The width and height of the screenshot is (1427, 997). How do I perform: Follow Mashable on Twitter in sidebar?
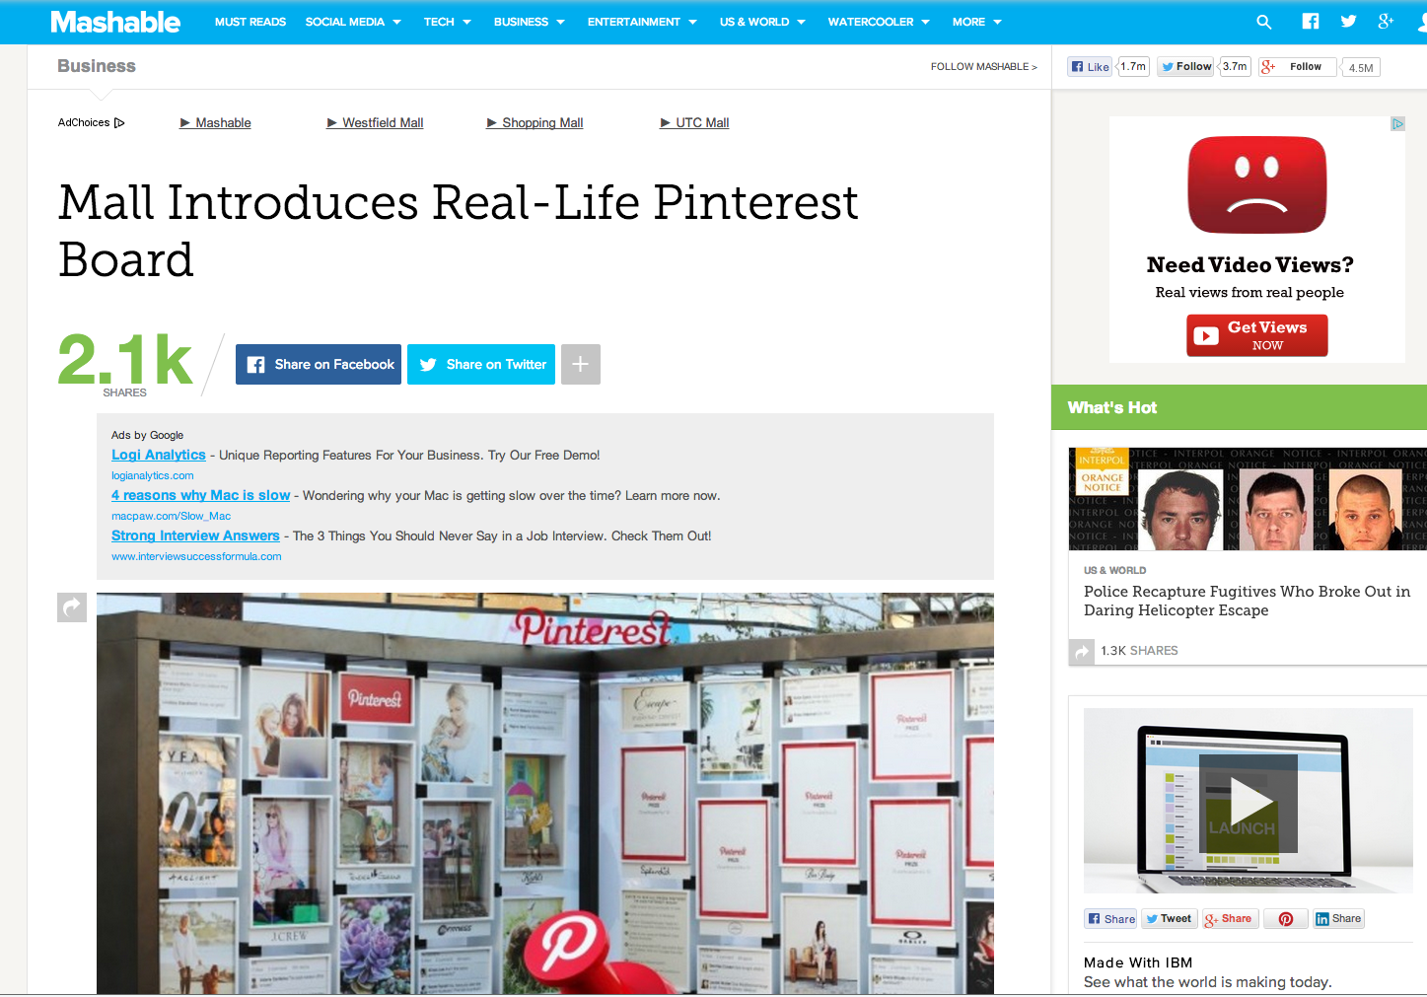click(1186, 67)
